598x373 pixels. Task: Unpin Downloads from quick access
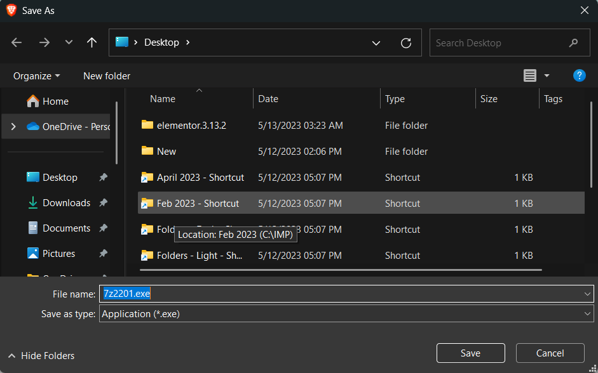click(103, 203)
